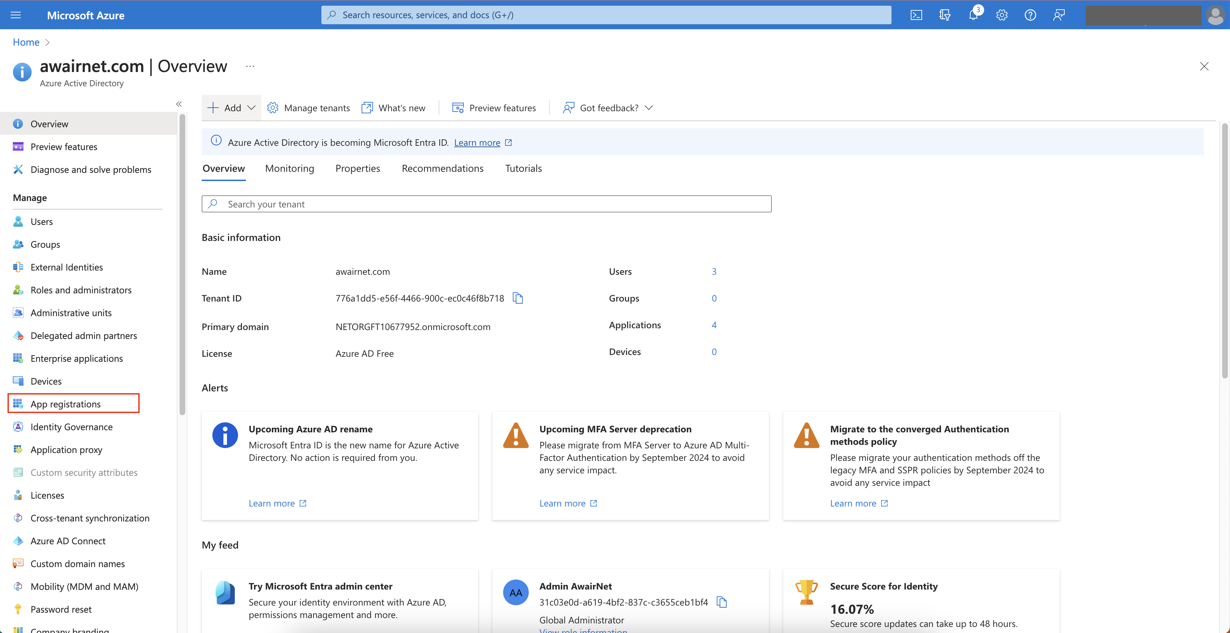
Task: Click the Delegated admin partners icon
Action: tap(18, 336)
